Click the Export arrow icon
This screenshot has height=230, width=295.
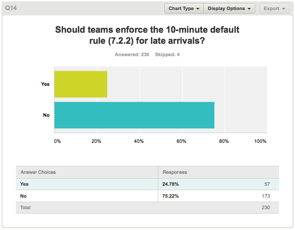pos(283,9)
